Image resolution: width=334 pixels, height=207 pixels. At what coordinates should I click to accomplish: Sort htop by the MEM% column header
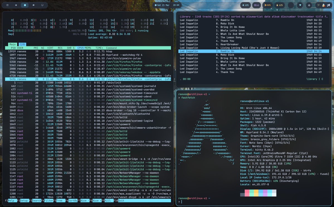88,48
